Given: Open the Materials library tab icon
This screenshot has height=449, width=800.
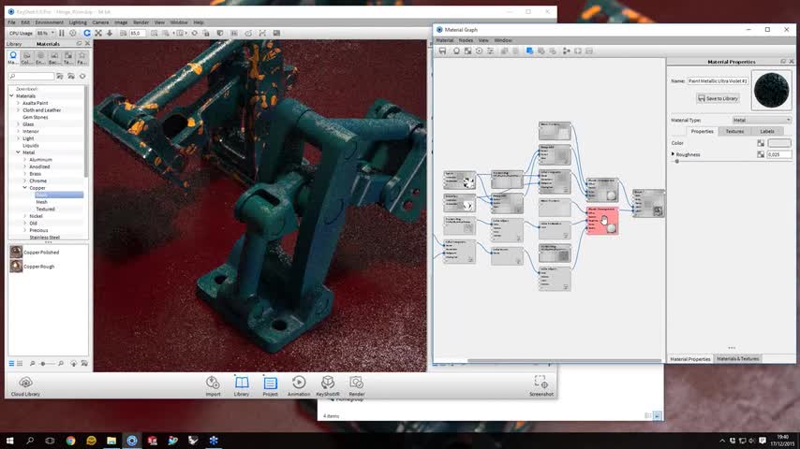Looking at the screenshot, I should [x=13, y=58].
